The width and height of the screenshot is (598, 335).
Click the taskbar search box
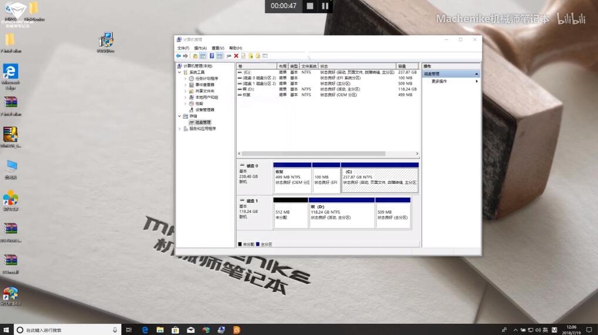(68, 330)
